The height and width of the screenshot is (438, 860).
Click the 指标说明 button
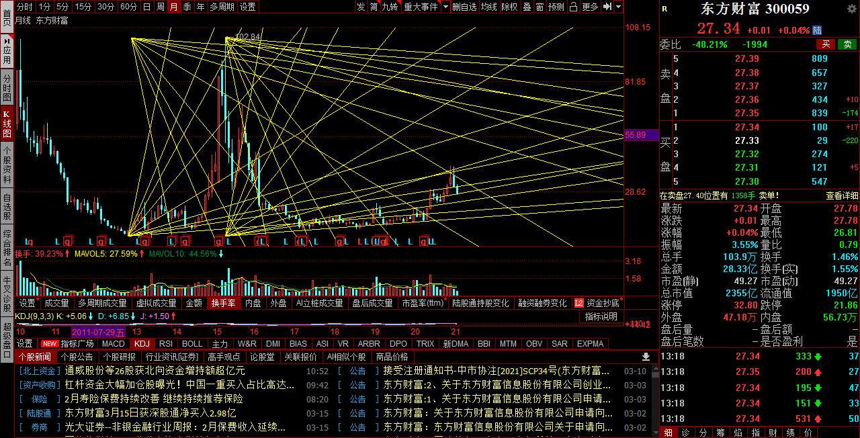tap(601, 316)
